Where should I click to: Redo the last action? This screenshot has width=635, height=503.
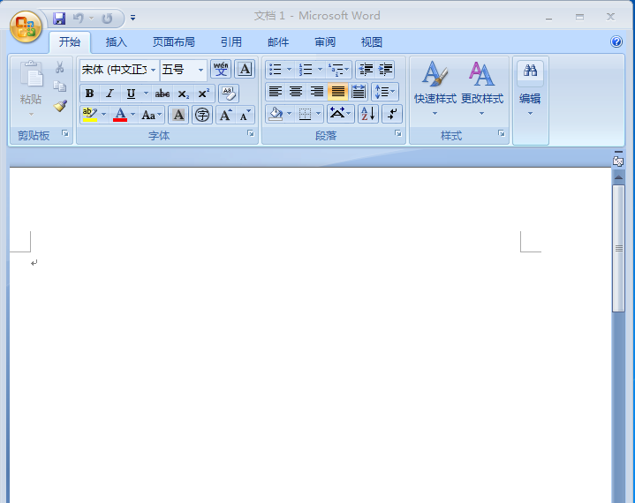[107, 19]
